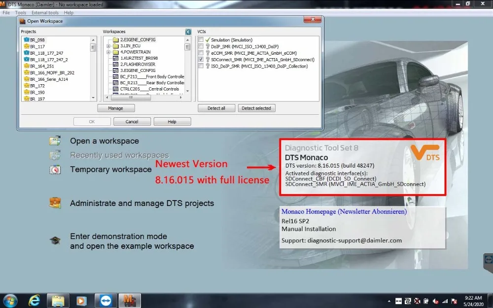The image size is (493, 308).
Task: Select project BR_190
Action: (37, 93)
